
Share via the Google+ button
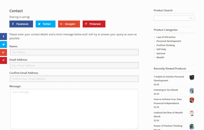pos(69,24)
